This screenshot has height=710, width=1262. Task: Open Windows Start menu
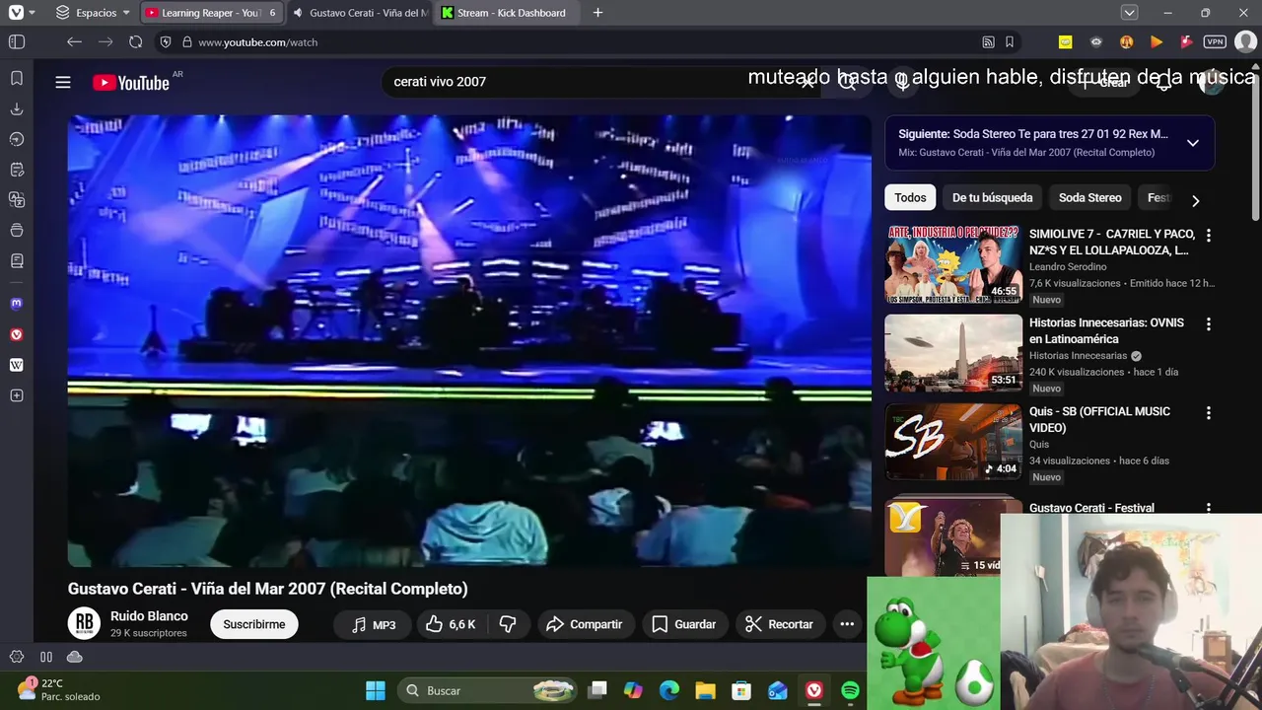pyautogui.click(x=376, y=690)
